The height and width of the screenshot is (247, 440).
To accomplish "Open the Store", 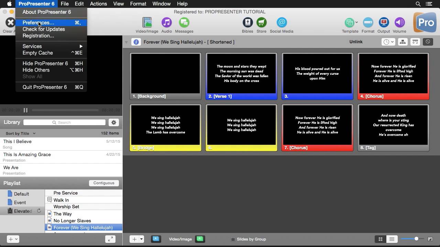I will pos(262,23).
